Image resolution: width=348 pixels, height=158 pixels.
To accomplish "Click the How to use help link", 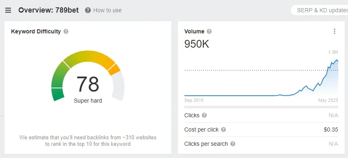I will 107,10.
